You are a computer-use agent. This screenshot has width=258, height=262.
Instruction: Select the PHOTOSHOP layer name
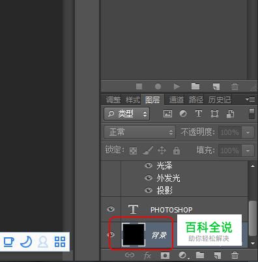tap(171, 210)
